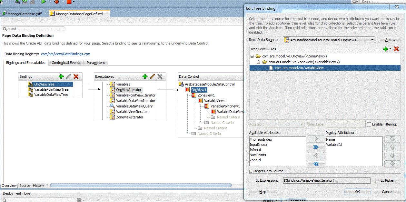406x202 pixels.
Task: Click the red Delete icon in Tree Level Rules
Action: coord(396,49)
